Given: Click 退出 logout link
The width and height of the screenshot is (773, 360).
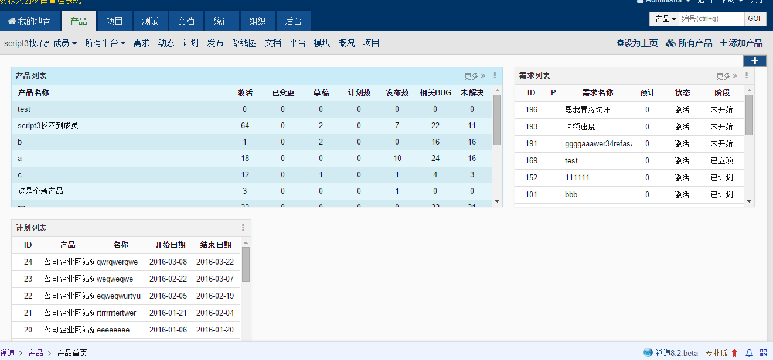Looking at the screenshot, I should coord(704,2).
